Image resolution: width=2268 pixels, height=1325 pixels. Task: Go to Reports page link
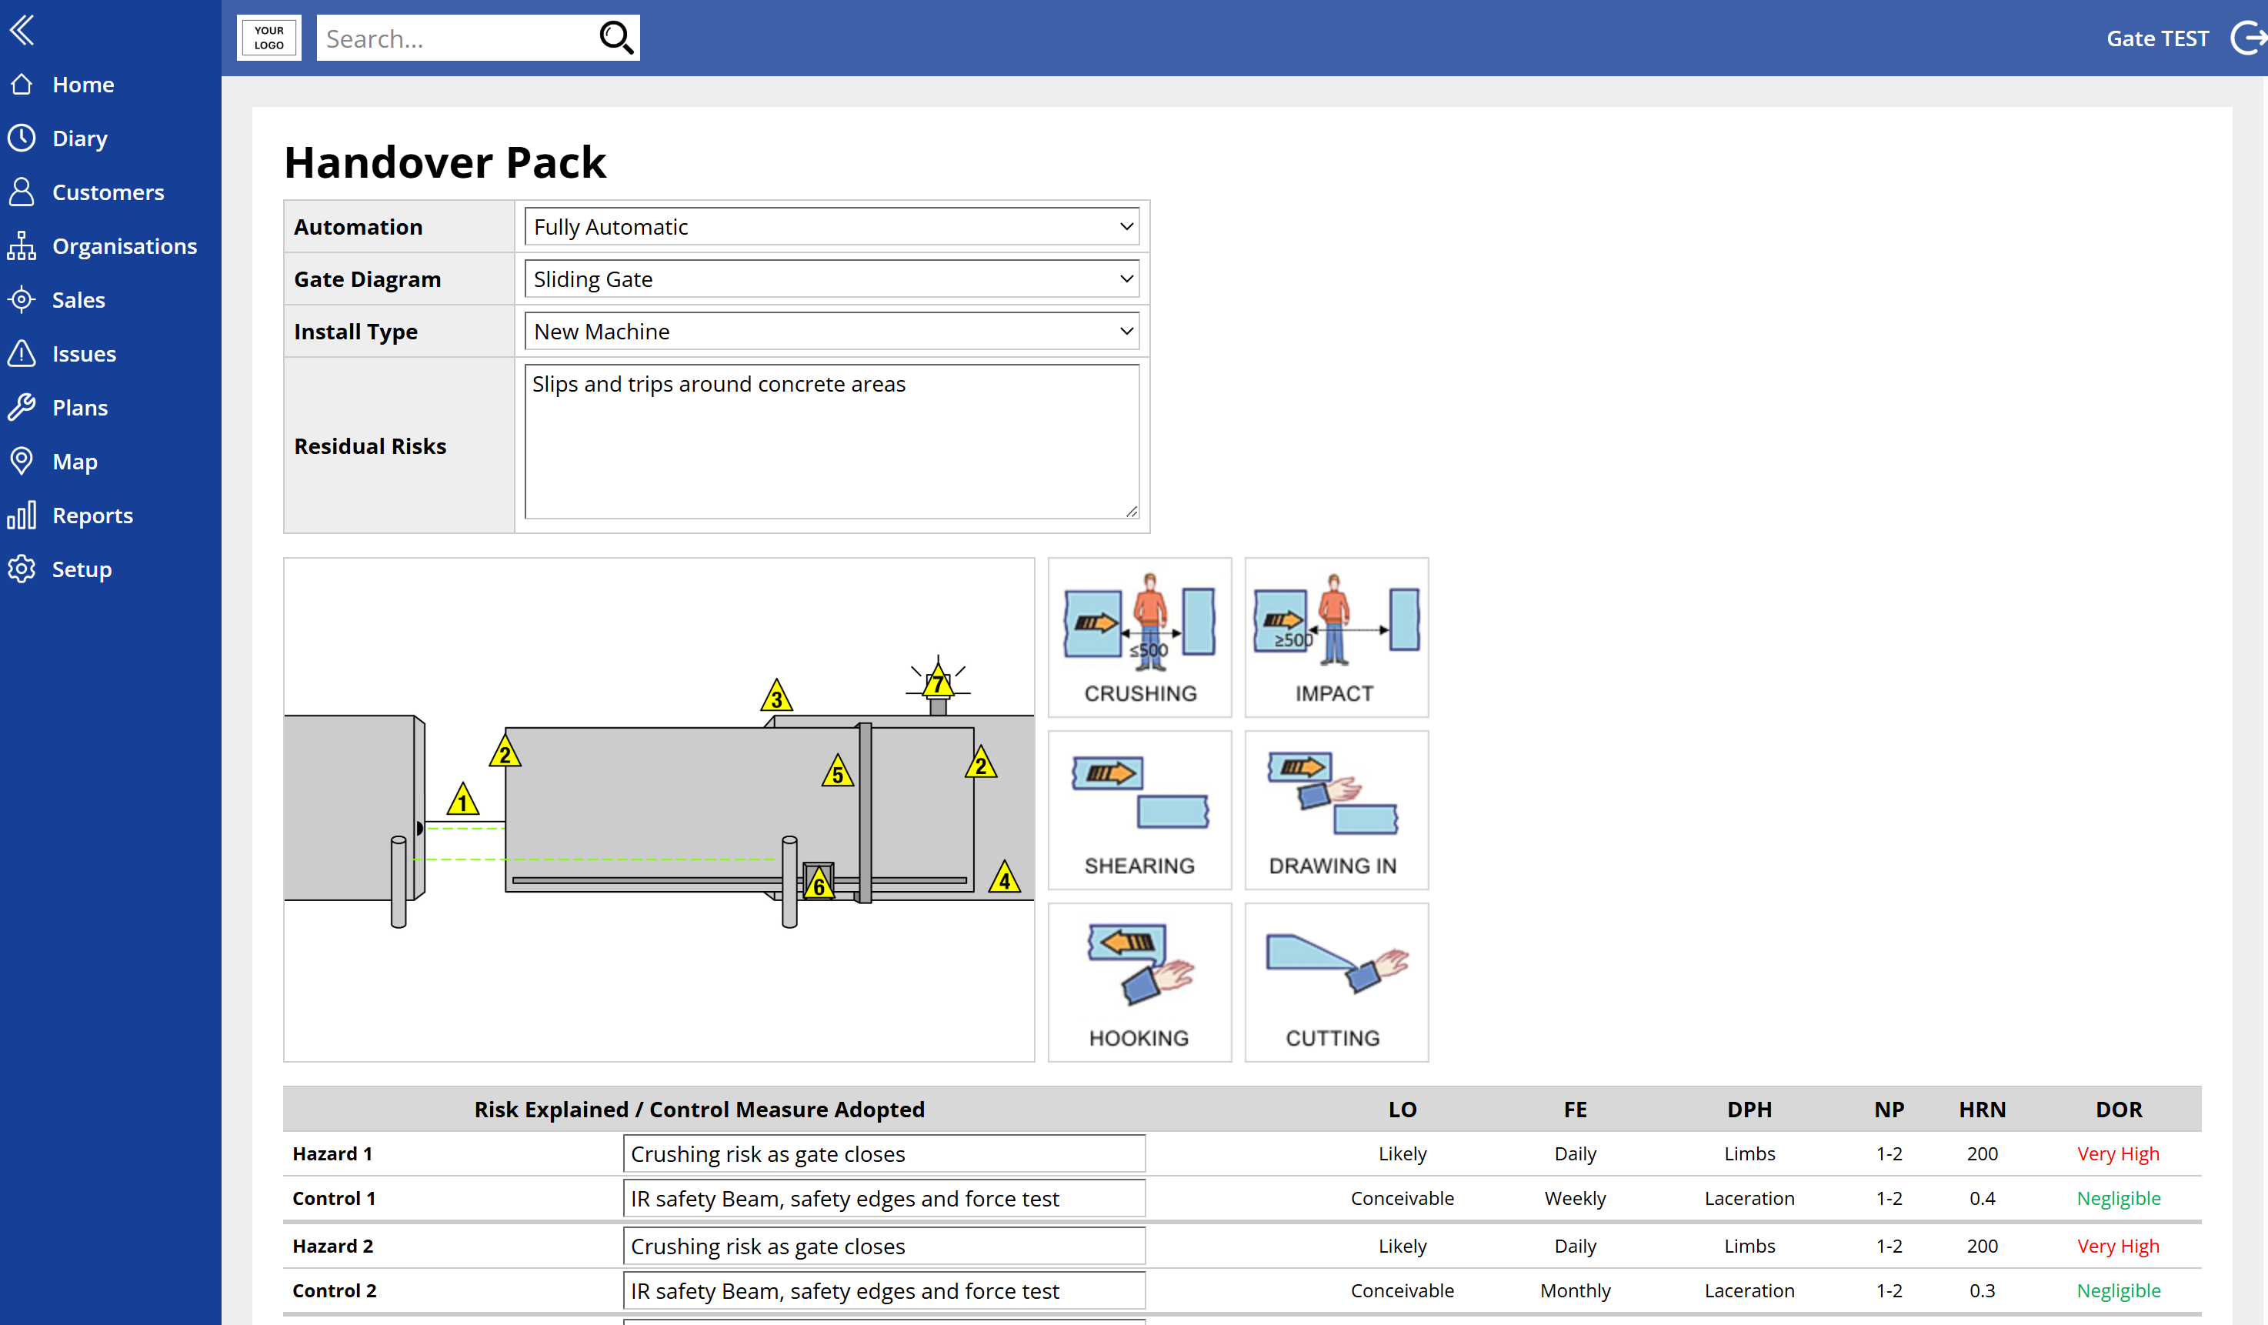(92, 516)
